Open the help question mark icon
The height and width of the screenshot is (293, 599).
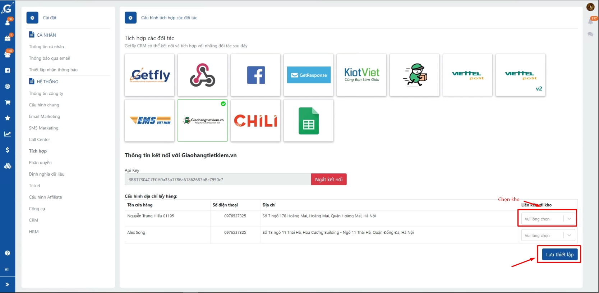7,253
